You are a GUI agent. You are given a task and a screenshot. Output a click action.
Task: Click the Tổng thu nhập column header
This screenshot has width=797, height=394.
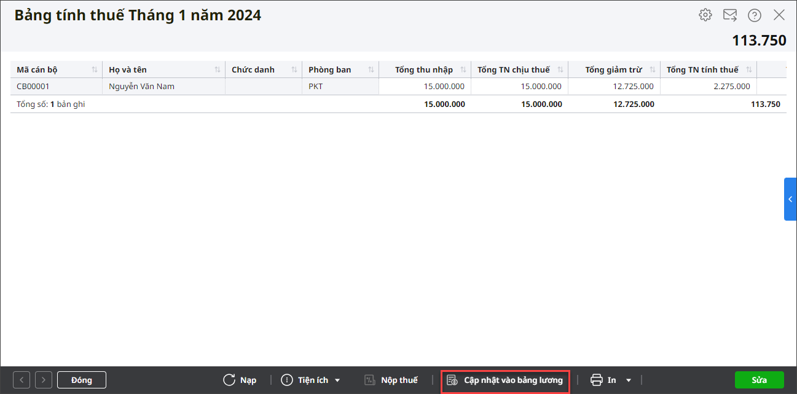point(424,69)
